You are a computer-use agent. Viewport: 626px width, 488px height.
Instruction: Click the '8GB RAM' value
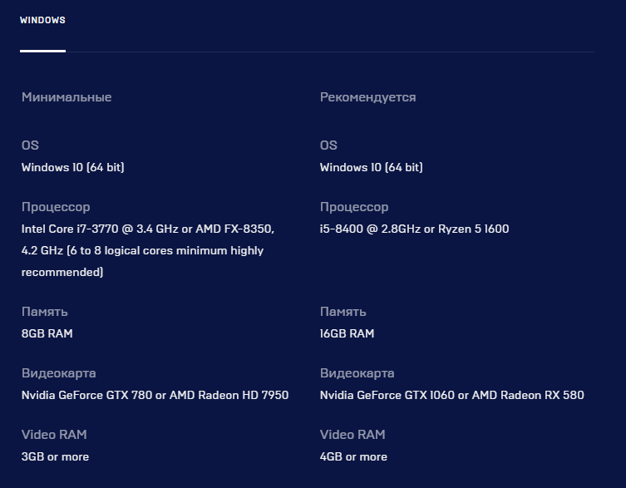click(x=47, y=333)
